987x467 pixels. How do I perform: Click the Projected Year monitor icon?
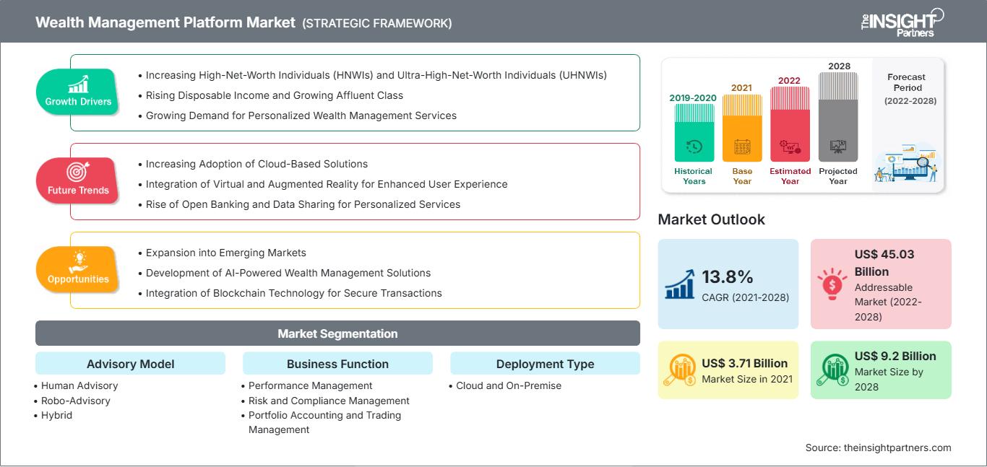(x=838, y=147)
